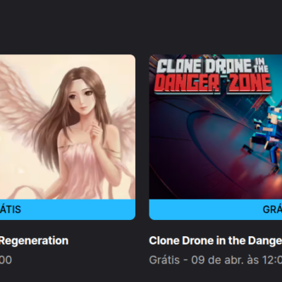Click the white CLONE DRONE logo lettering
This screenshot has height=282, width=282.
(x=204, y=66)
